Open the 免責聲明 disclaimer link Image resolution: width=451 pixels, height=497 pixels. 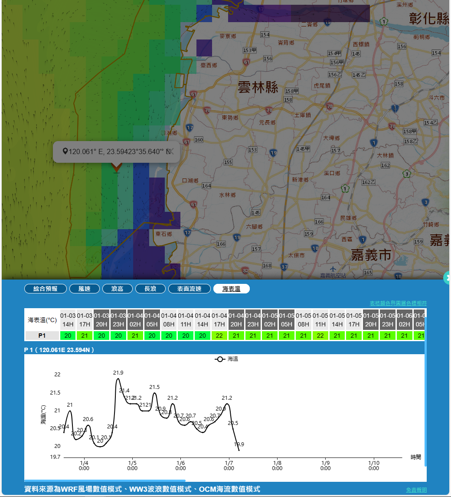[416, 490]
